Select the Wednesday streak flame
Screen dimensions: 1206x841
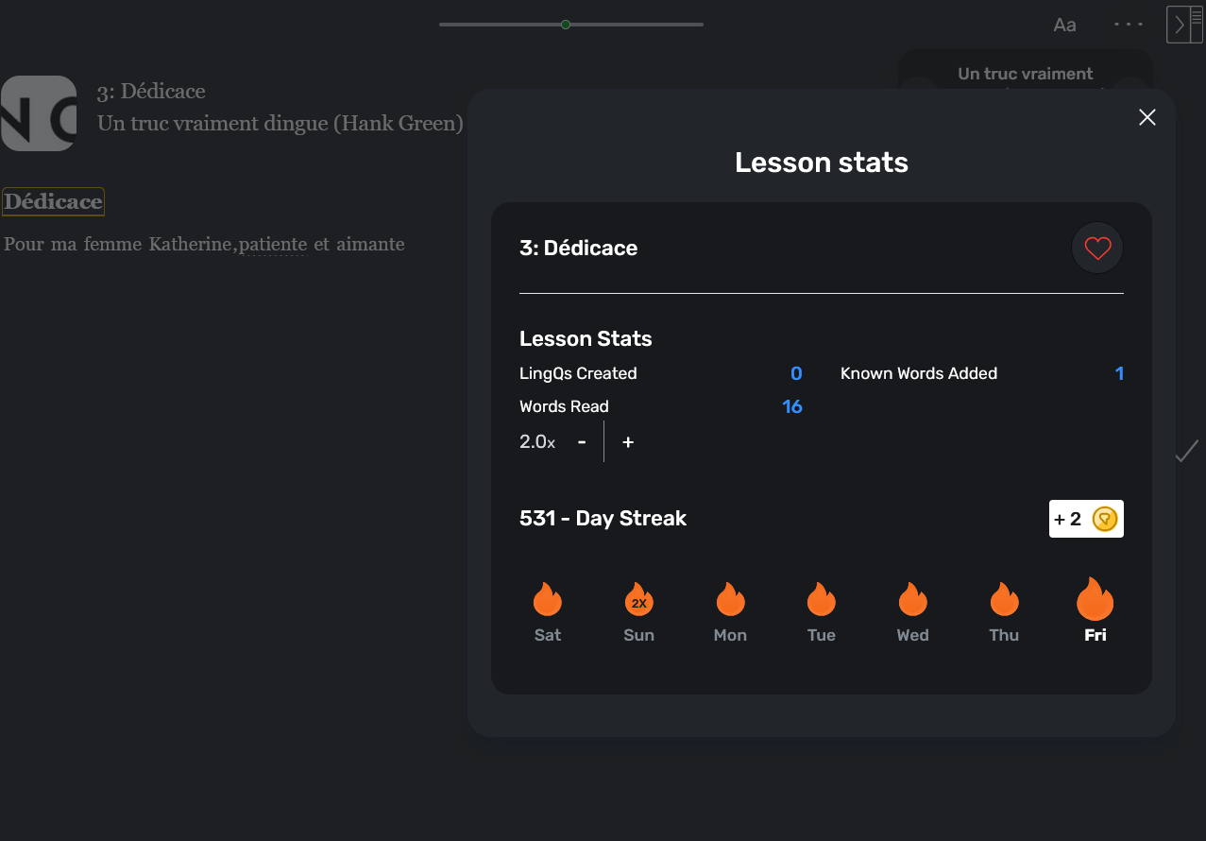(x=912, y=599)
